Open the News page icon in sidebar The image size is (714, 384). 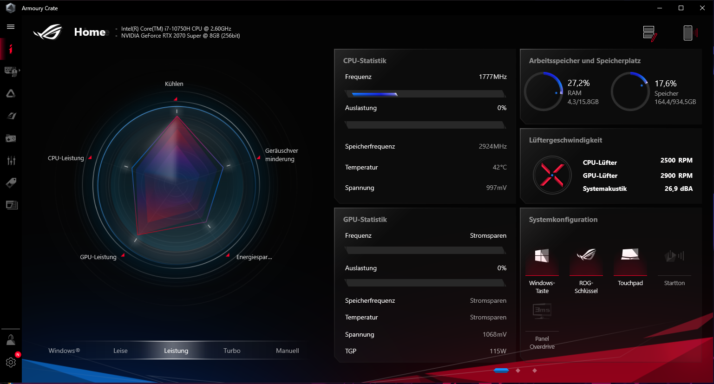click(x=11, y=205)
